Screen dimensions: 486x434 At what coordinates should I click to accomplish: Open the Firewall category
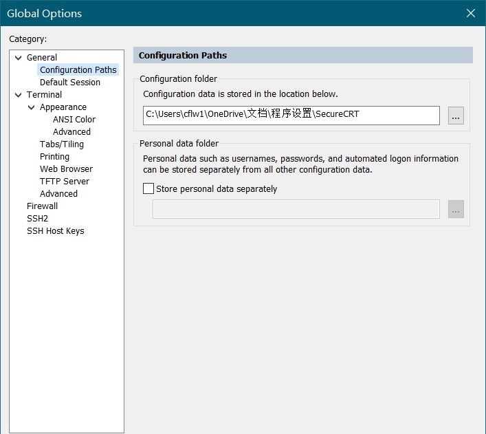coord(42,206)
